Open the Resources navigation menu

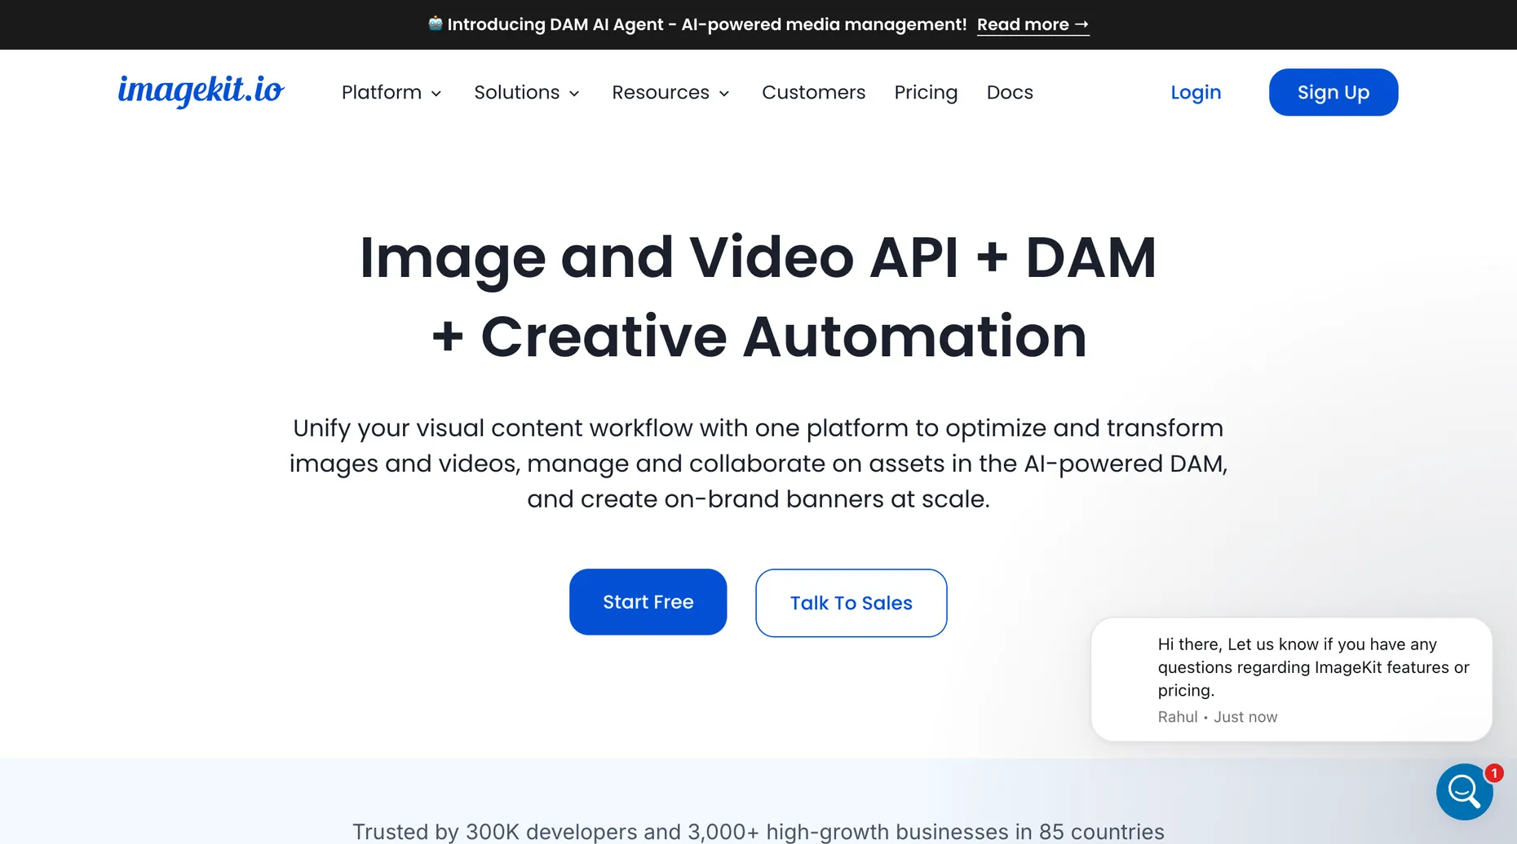[x=670, y=92]
